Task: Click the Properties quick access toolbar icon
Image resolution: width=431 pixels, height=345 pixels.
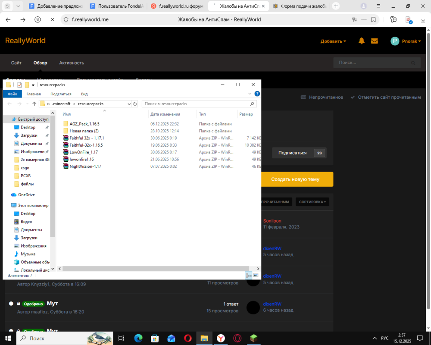Action: [x=19, y=85]
